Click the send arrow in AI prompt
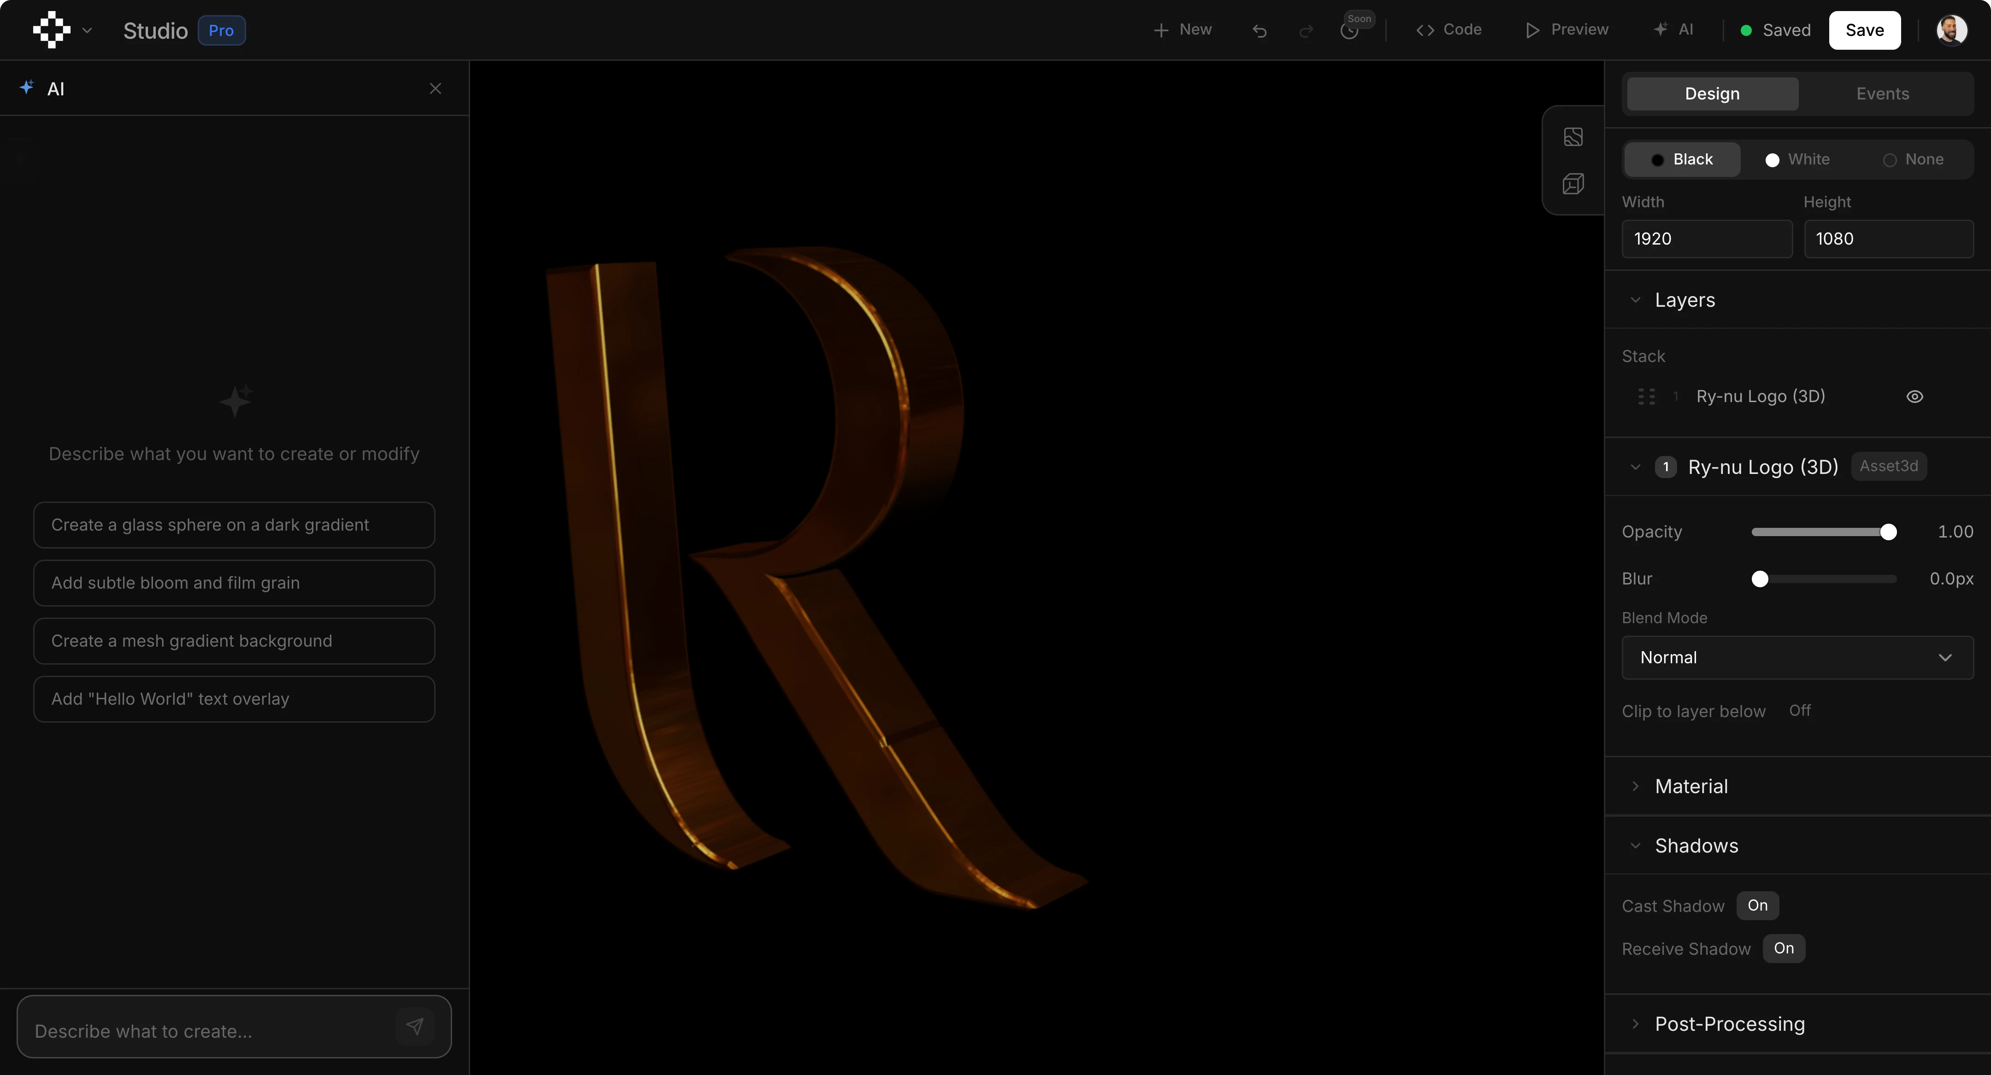Viewport: 1991px width, 1075px height. [x=415, y=1026]
